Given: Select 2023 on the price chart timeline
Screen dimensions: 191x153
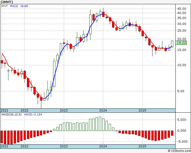Looking at the screenshot, I should pyautogui.click(x=64, y=110).
